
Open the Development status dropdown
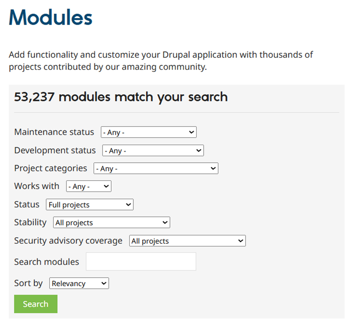153,150
